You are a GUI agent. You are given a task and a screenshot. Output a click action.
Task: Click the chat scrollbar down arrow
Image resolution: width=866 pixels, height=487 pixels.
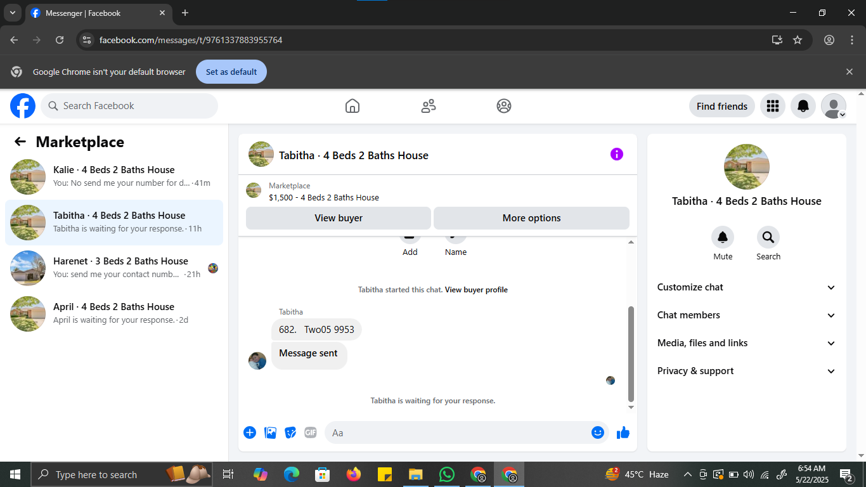coord(631,407)
